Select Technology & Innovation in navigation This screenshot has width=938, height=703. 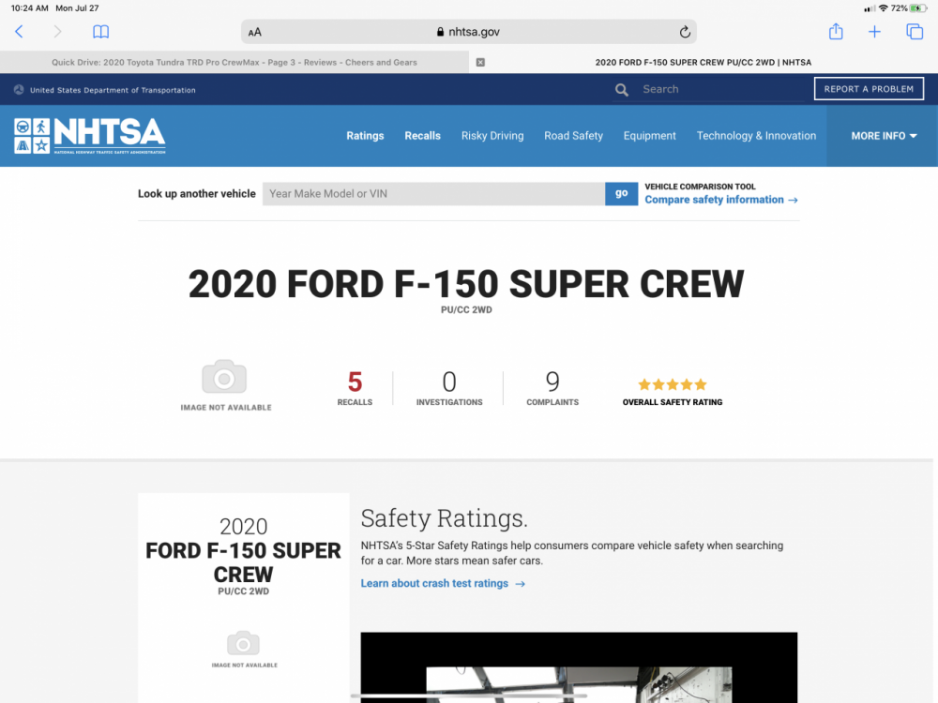756,136
